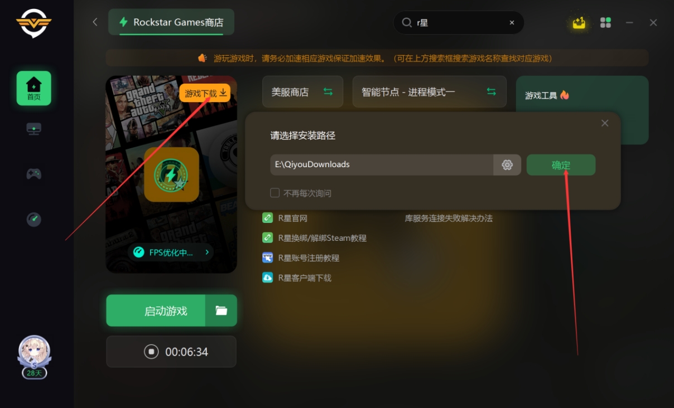Viewport: 674px width, 408px height.
Task: Open path settings gear icon
Action: tap(507, 165)
